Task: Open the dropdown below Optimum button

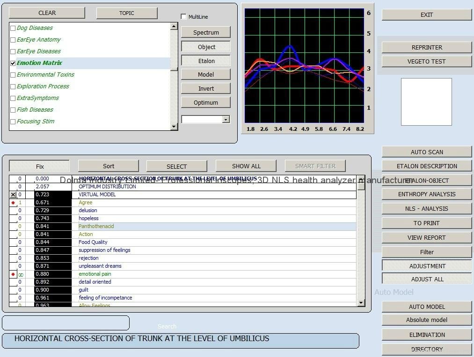Action: click(x=226, y=120)
